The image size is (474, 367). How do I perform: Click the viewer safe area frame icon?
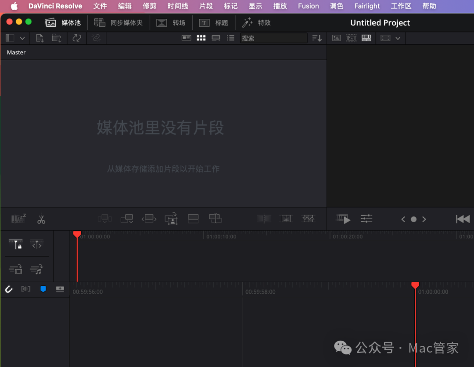(x=385, y=38)
